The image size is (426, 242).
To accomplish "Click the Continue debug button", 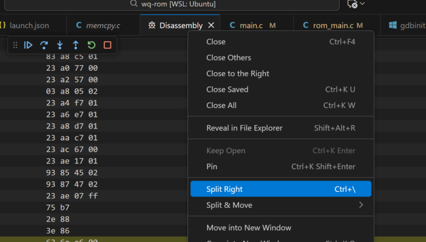I will coord(28,45).
